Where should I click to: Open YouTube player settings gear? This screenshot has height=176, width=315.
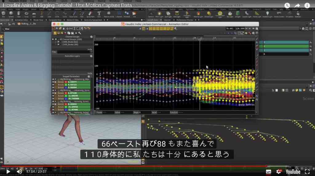point(279,172)
